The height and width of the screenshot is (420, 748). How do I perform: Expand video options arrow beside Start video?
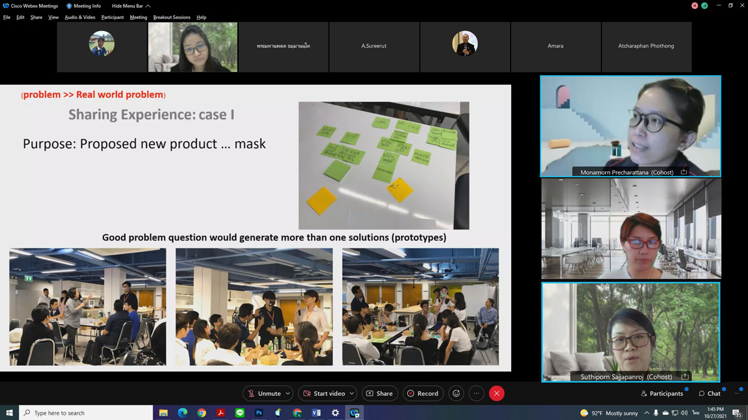point(352,393)
